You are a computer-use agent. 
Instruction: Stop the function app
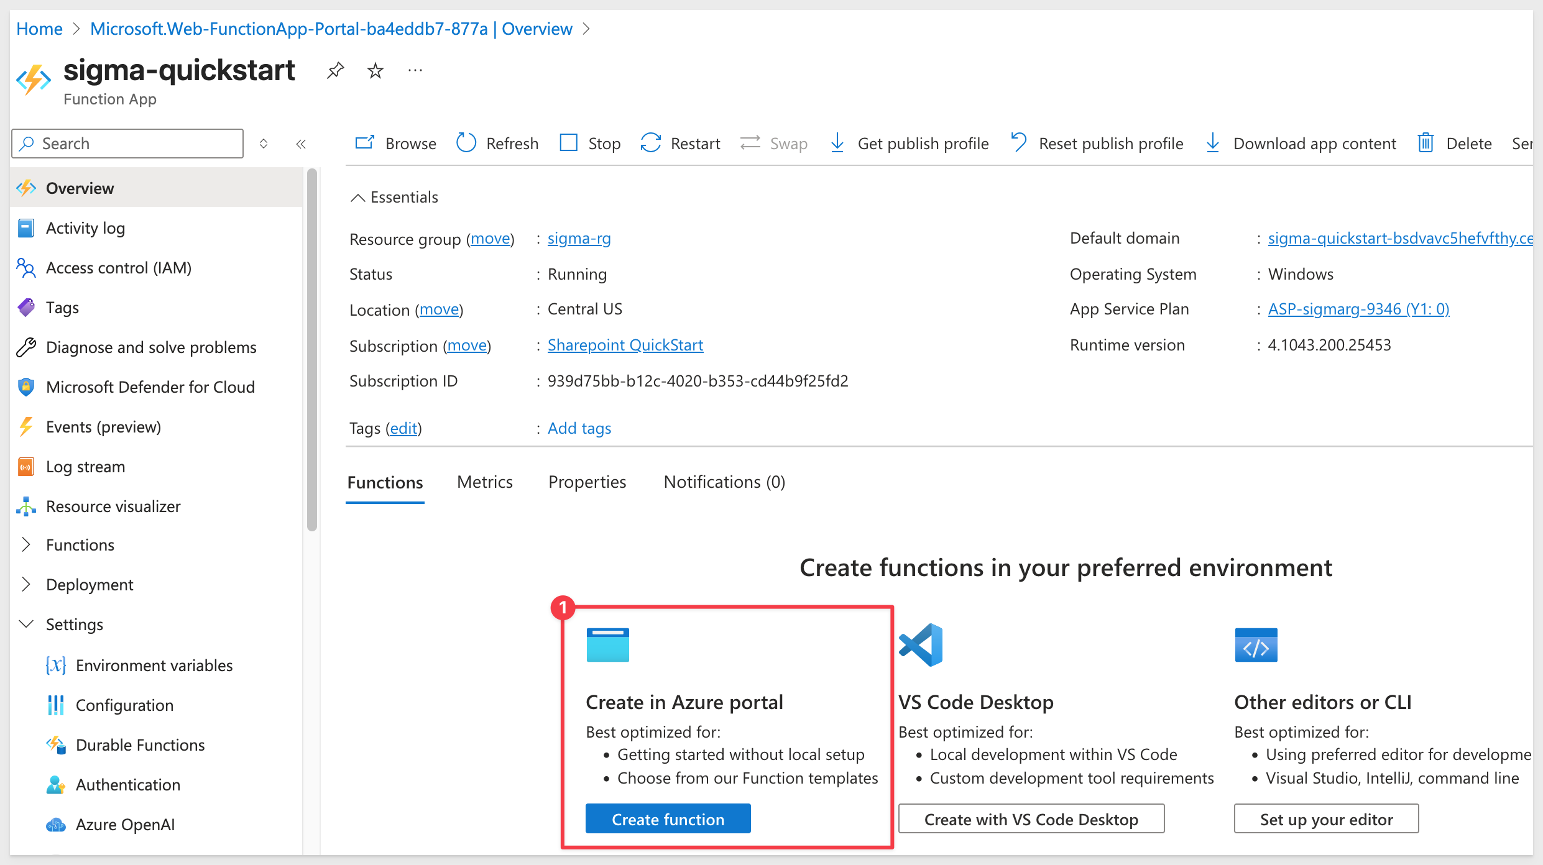590,144
